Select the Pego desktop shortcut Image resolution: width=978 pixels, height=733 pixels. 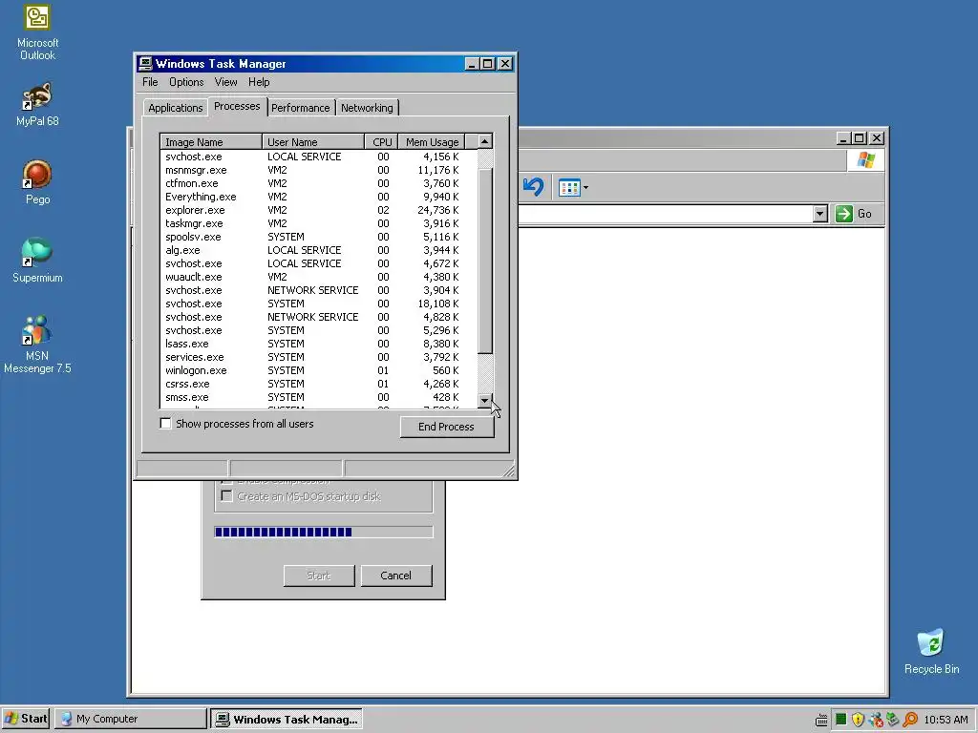37,182
